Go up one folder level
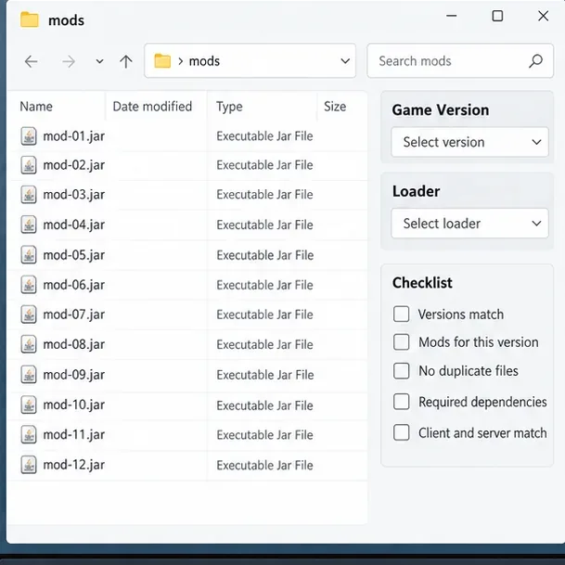Image resolution: width=565 pixels, height=565 pixels. tap(126, 61)
